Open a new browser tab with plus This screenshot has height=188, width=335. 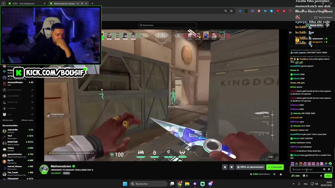(92, 3)
